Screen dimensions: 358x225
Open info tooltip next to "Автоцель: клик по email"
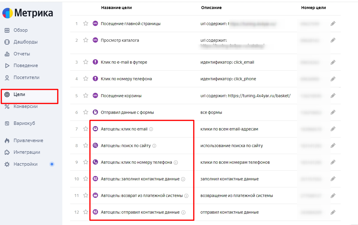click(151, 129)
